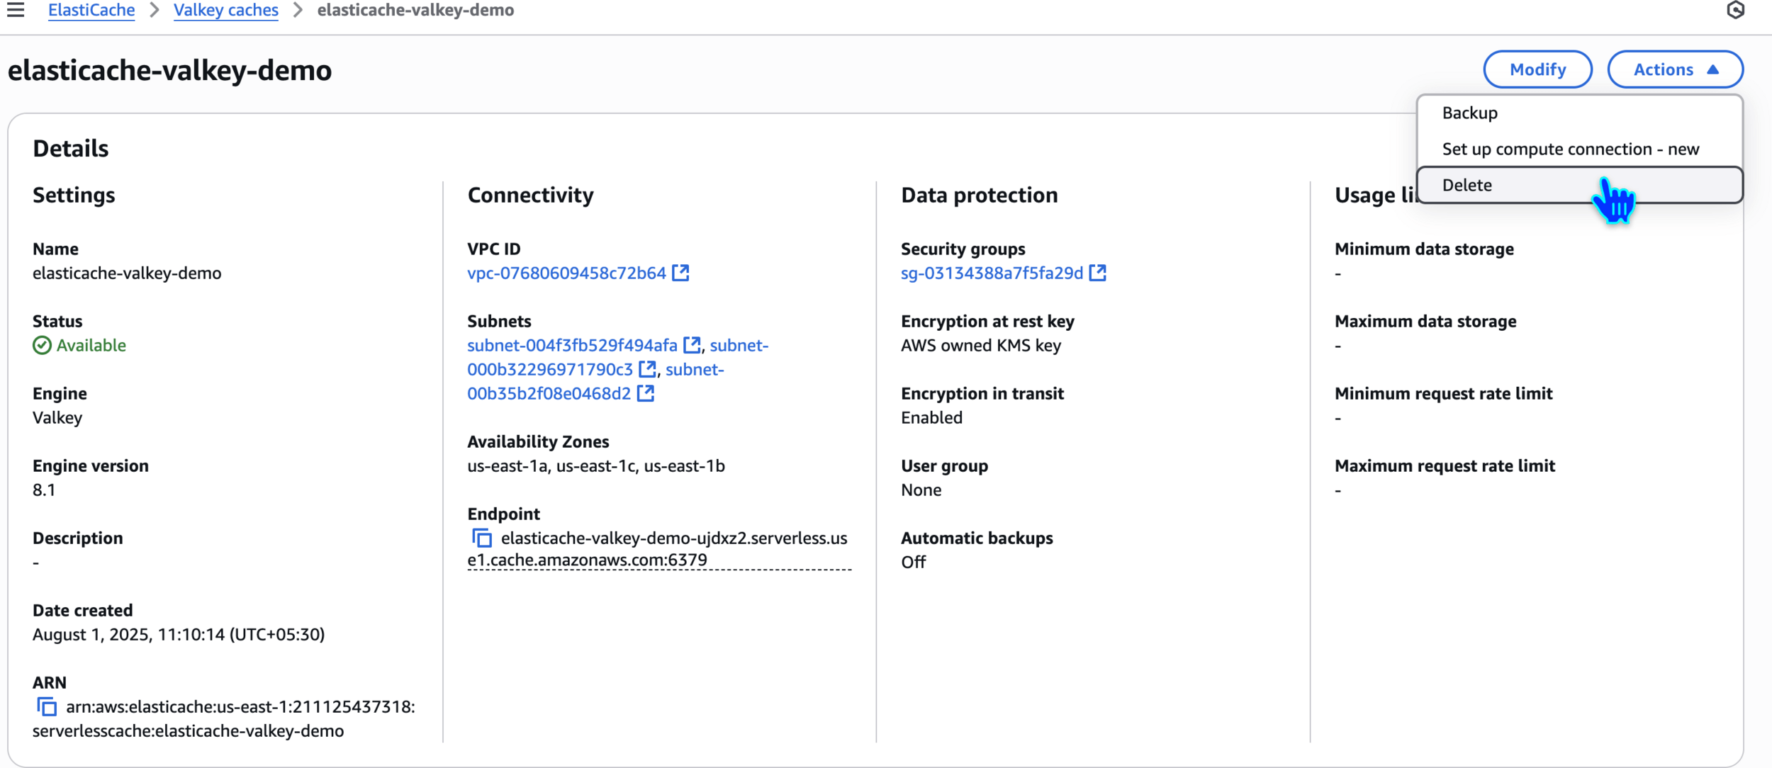1772x768 pixels.
Task: Select Backup from Actions menu
Action: 1470,113
